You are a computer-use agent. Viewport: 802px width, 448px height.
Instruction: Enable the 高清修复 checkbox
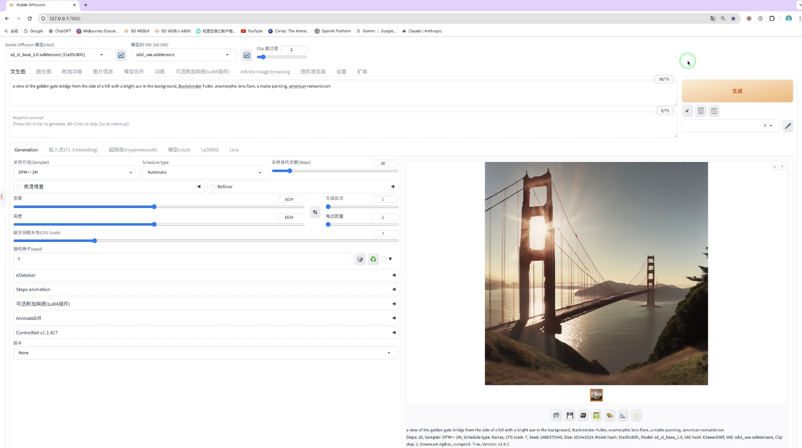point(19,187)
